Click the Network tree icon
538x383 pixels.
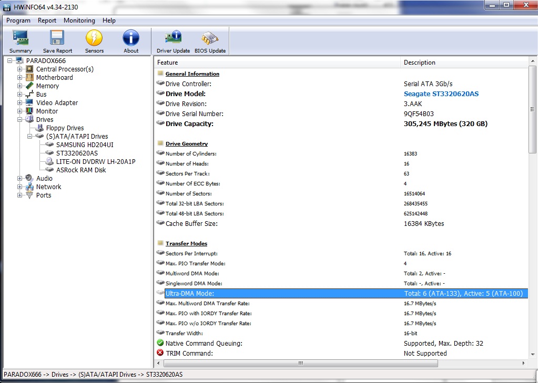[30, 187]
